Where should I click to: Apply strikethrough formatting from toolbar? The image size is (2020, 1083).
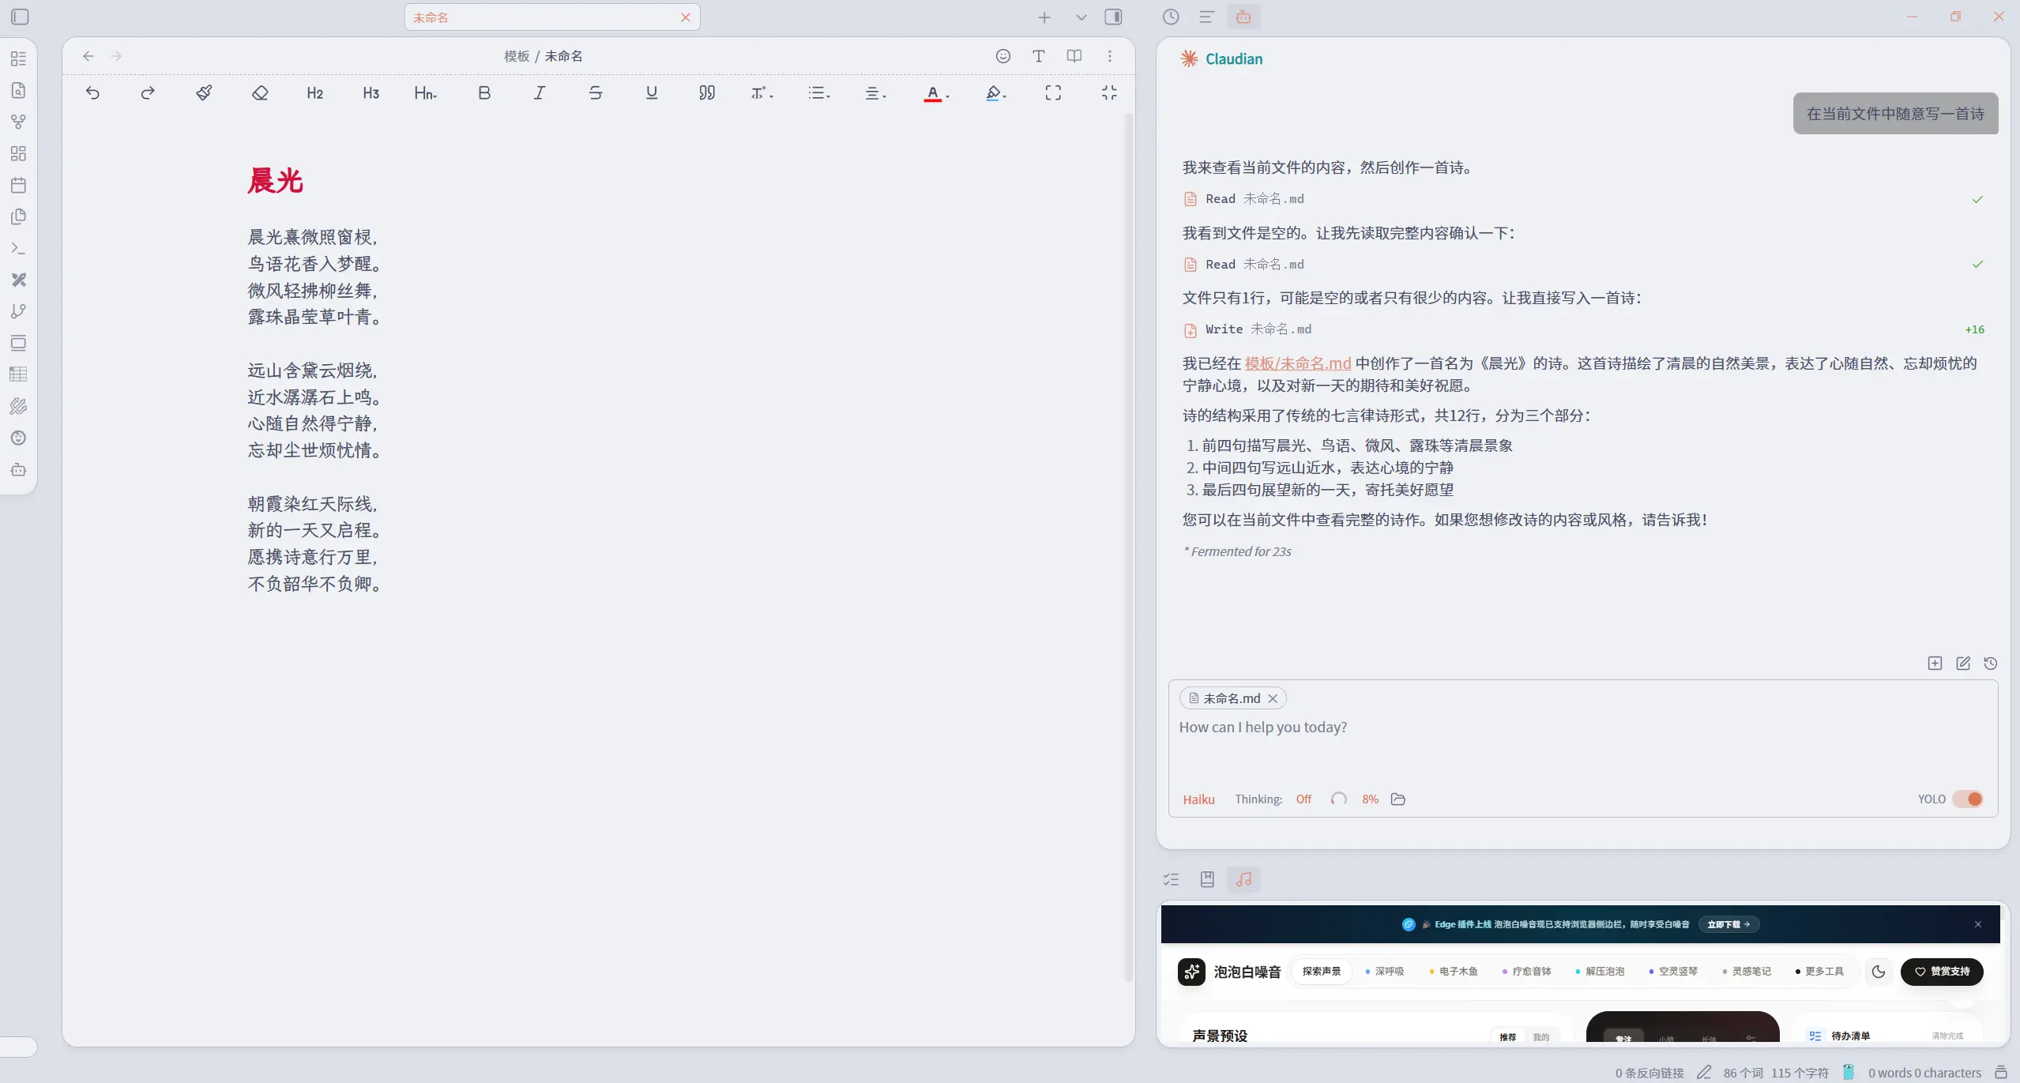pos(596,93)
